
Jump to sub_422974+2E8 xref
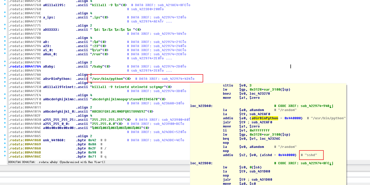tap(147, 71)
